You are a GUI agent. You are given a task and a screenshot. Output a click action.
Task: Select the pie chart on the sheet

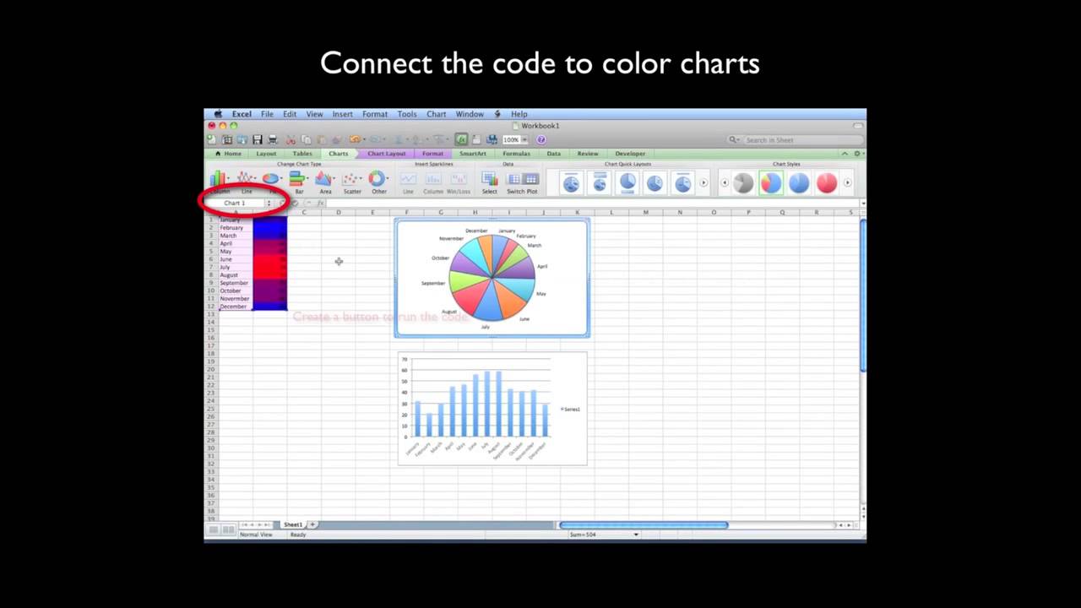(x=492, y=278)
